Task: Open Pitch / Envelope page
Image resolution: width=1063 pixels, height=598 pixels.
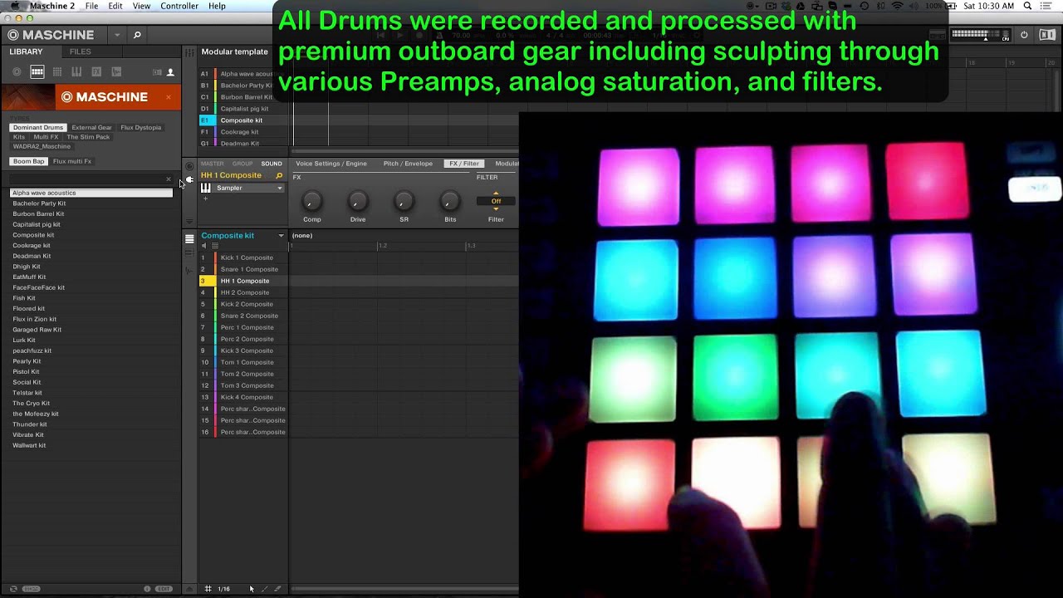Action: coord(408,164)
